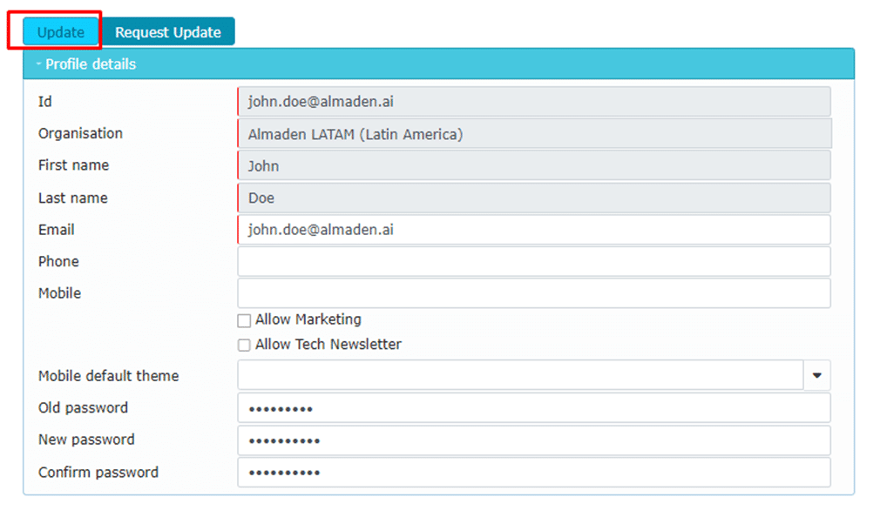The image size is (880, 517).
Task: Click the Allow Marketing label text
Action: click(308, 319)
